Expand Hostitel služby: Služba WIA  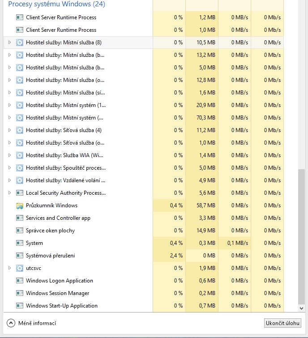pos(9,155)
